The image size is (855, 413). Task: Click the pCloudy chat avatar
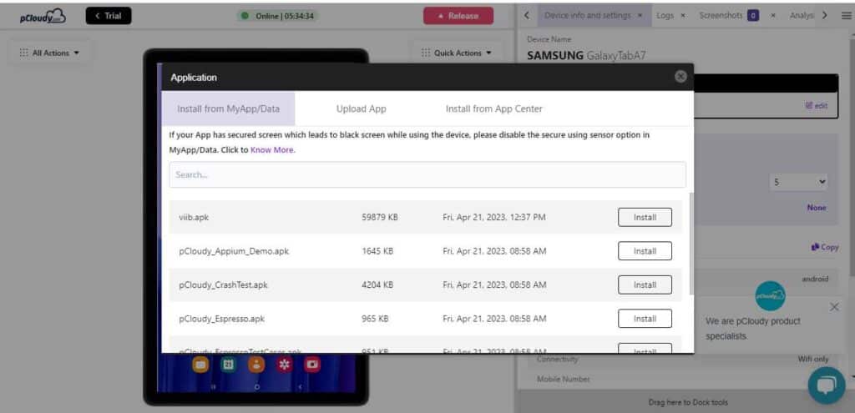tap(771, 296)
